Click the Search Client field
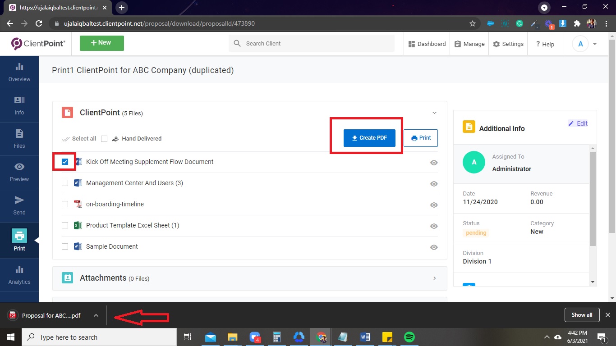 coord(312,44)
